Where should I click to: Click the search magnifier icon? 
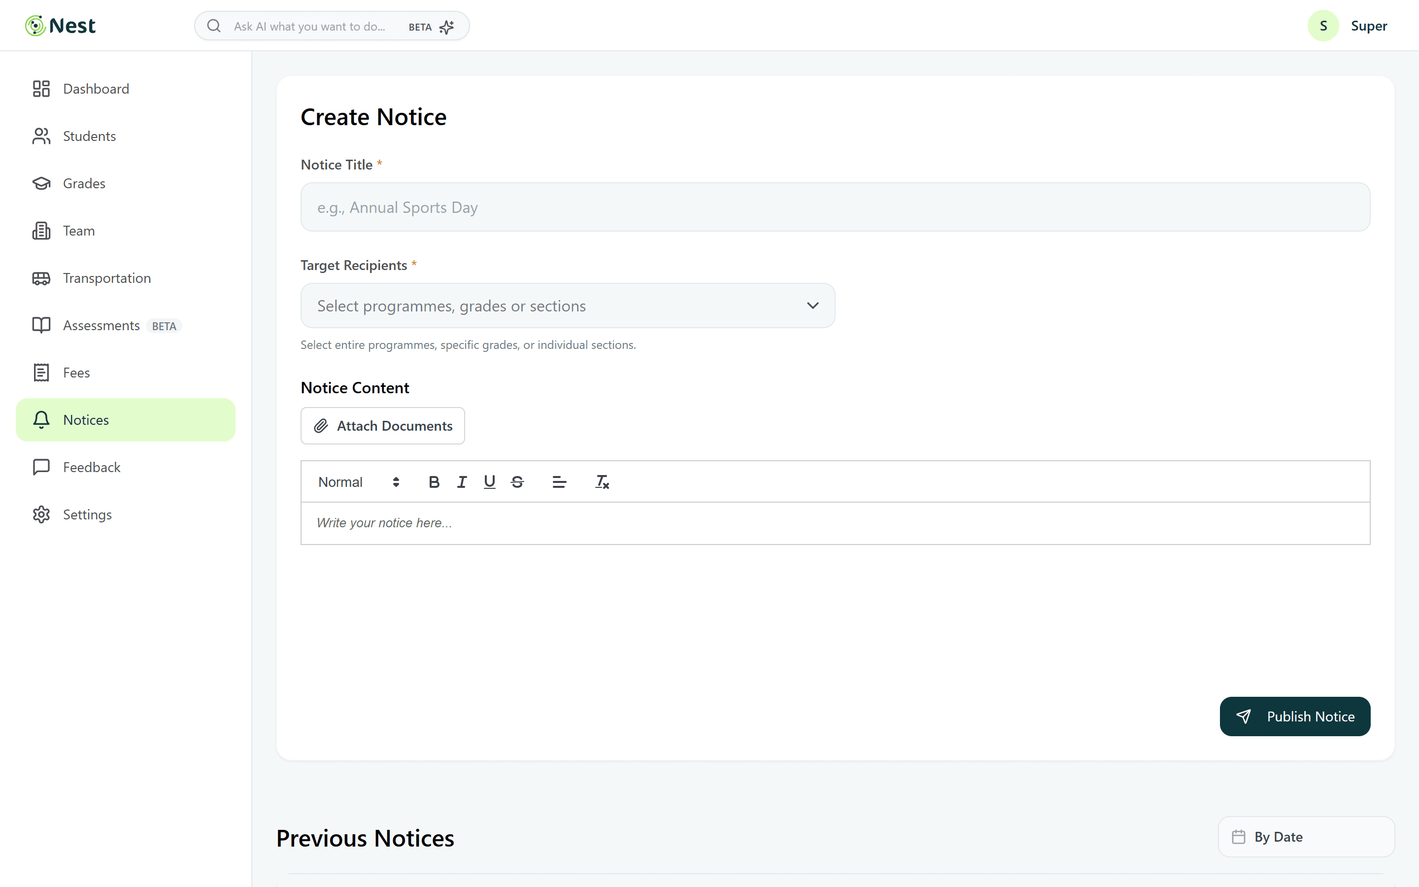(x=214, y=27)
